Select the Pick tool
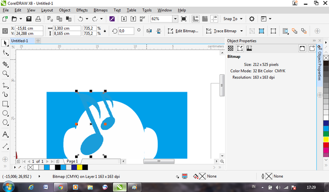Image resolution: width=329 pixels, height=192 pixels. [x=5, y=43]
